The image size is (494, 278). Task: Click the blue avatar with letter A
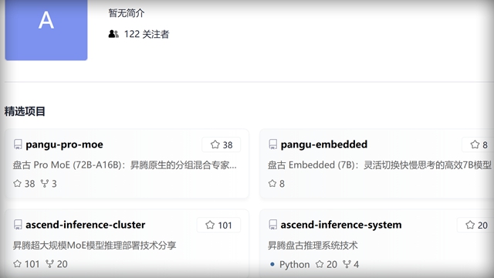(x=46, y=29)
